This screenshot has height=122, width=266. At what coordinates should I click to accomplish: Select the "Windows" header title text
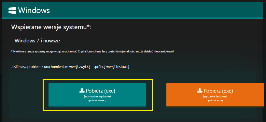tap(34, 10)
